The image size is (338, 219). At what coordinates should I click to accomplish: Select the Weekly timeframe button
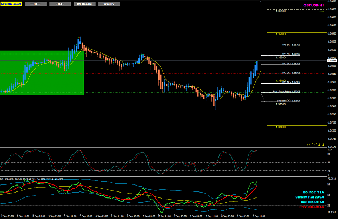[109, 4]
